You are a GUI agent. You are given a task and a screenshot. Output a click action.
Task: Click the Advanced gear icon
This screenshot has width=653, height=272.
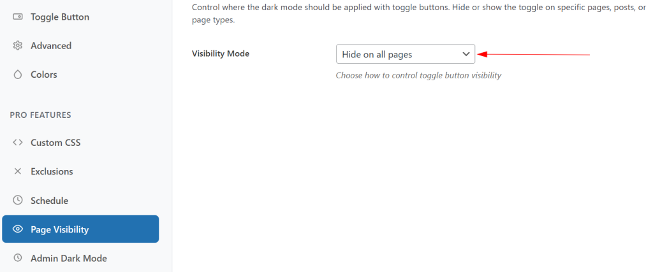(18, 46)
